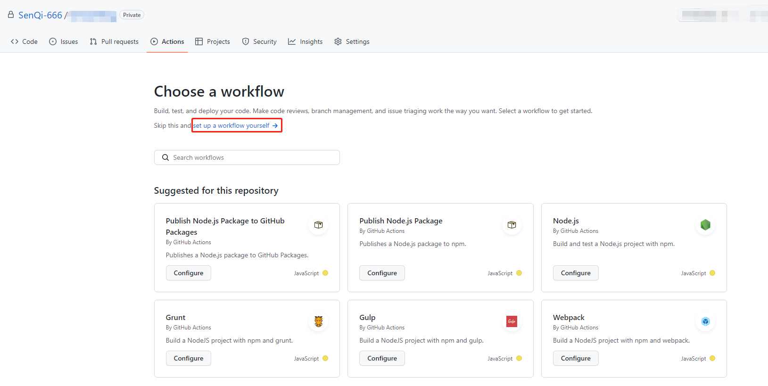Click the Grunt boar logo icon

pyautogui.click(x=318, y=321)
